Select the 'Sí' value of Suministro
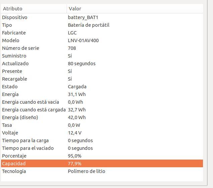 point(70,56)
